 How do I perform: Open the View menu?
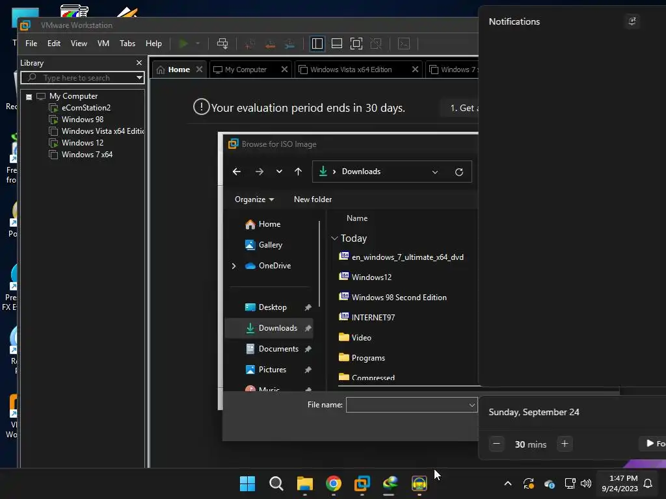79,44
